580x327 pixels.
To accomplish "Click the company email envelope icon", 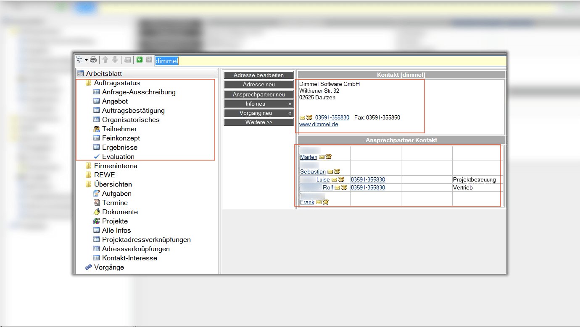I will (x=302, y=118).
